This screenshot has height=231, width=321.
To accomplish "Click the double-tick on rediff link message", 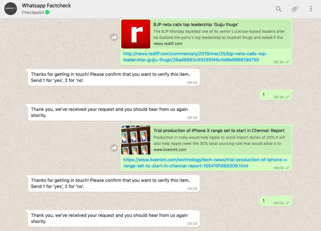I will point(287,62).
